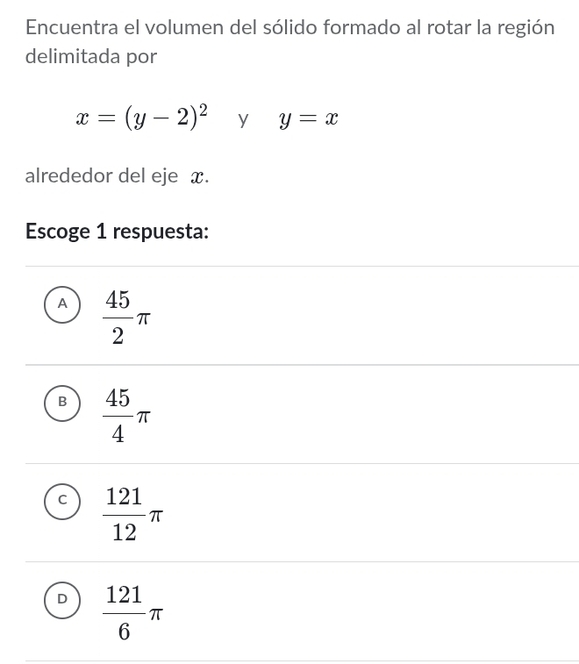Click the "Escoge 1 respuesta:" heading
579x664 pixels.
pyautogui.click(x=117, y=232)
